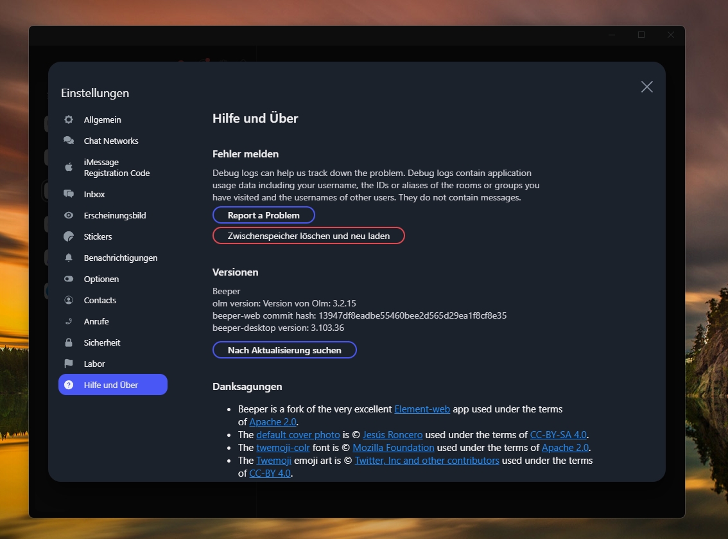Click the Beeper name under Versionen
Image resolution: width=728 pixels, height=539 pixels.
coord(226,291)
